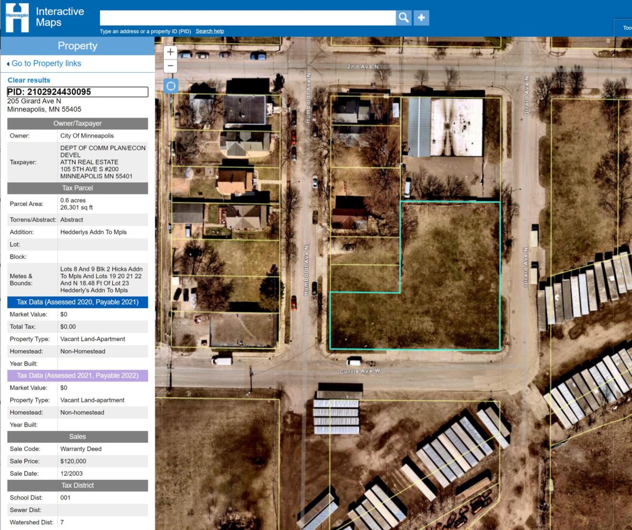Click the arrow before Go to Property links

pyautogui.click(x=8, y=64)
